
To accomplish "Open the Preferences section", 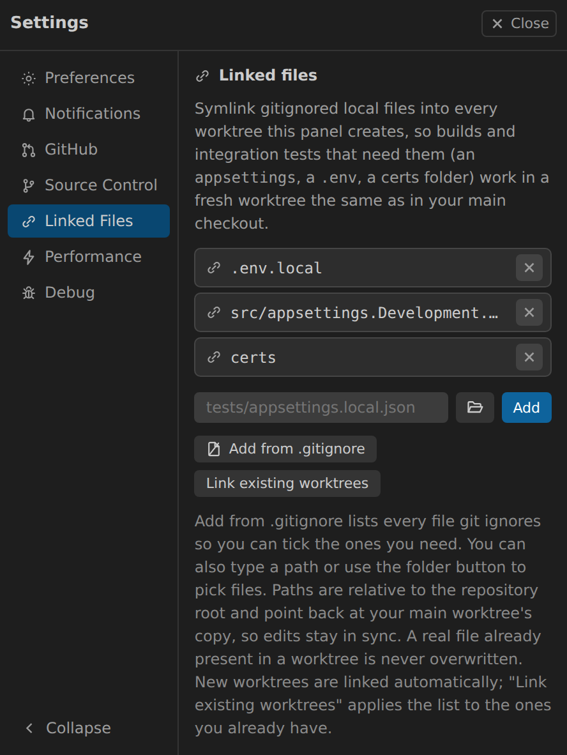I will click(89, 78).
